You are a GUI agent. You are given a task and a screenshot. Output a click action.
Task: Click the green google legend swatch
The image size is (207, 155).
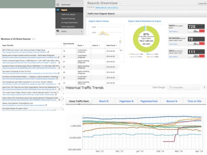coord(130,54)
